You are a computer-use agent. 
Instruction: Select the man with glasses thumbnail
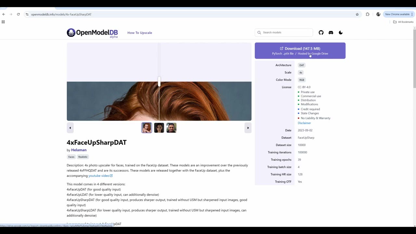[171, 128]
